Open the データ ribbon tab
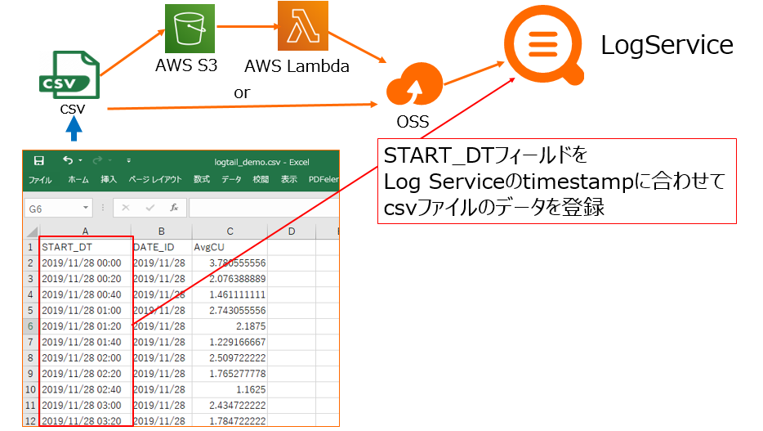The height and width of the screenshot is (431, 763). pos(232,180)
